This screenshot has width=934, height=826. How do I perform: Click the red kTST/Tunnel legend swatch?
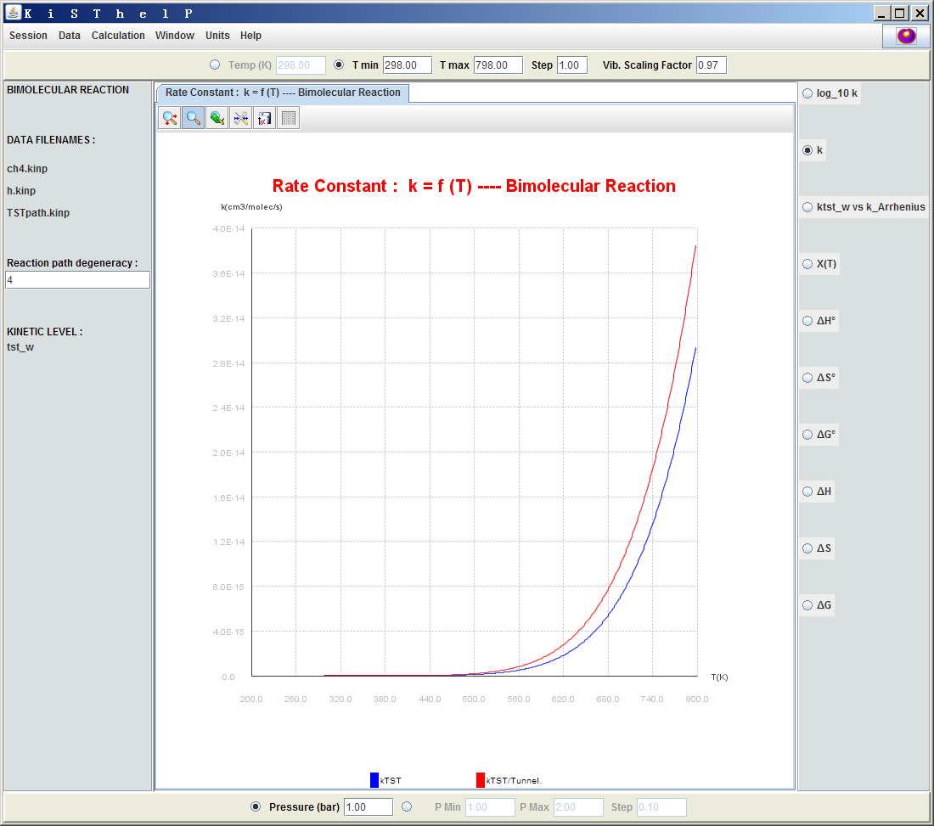[x=480, y=780]
